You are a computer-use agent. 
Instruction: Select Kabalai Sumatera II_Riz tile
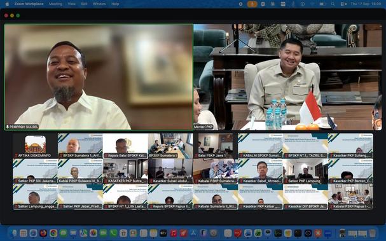[x=216, y=196]
